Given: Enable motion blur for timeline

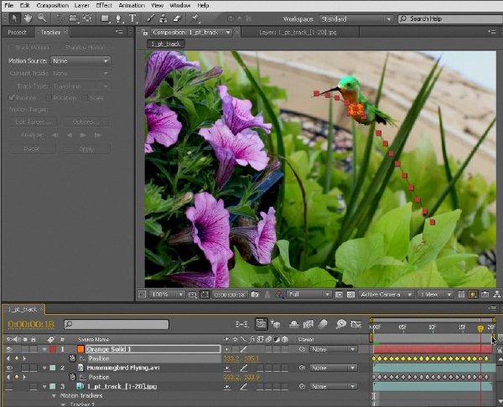Looking at the screenshot, I should coord(324,324).
